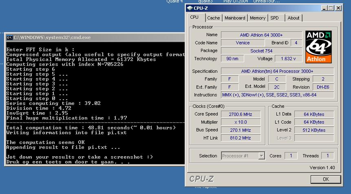Maximize the CPU-Z window
The width and height of the screenshot is (351, 194).
(x=331, y=8)
